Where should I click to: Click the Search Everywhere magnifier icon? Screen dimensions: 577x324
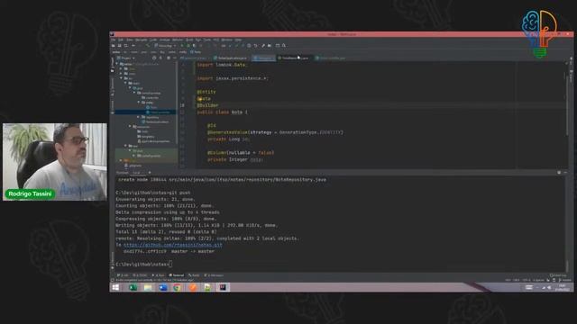[x=284, y=46]
